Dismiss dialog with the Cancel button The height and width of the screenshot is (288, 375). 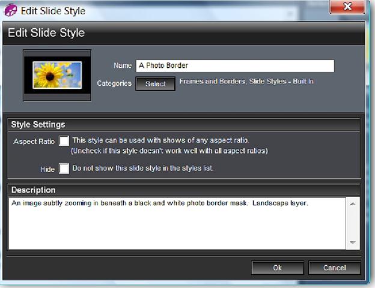(335, 268)
